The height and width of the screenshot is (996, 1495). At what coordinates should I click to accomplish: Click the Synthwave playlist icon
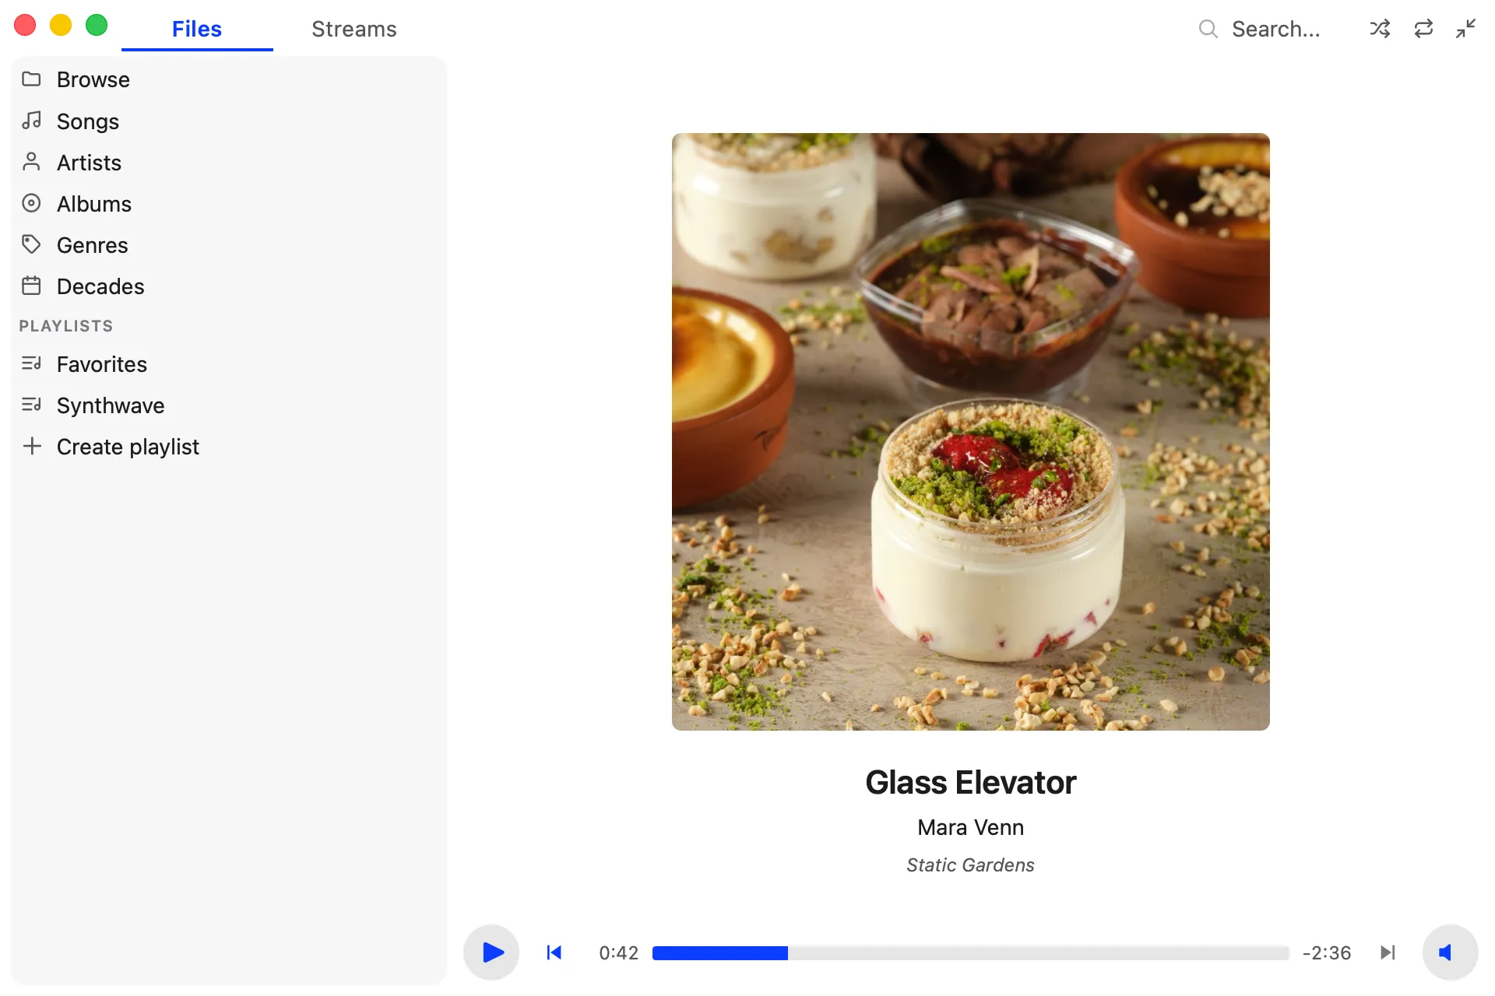pyautogui.click(x=31, y=405)
